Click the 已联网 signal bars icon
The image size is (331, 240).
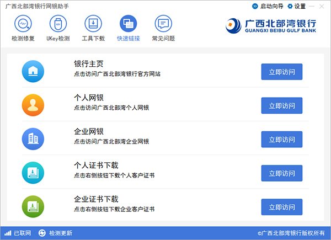tap(8, 233)
